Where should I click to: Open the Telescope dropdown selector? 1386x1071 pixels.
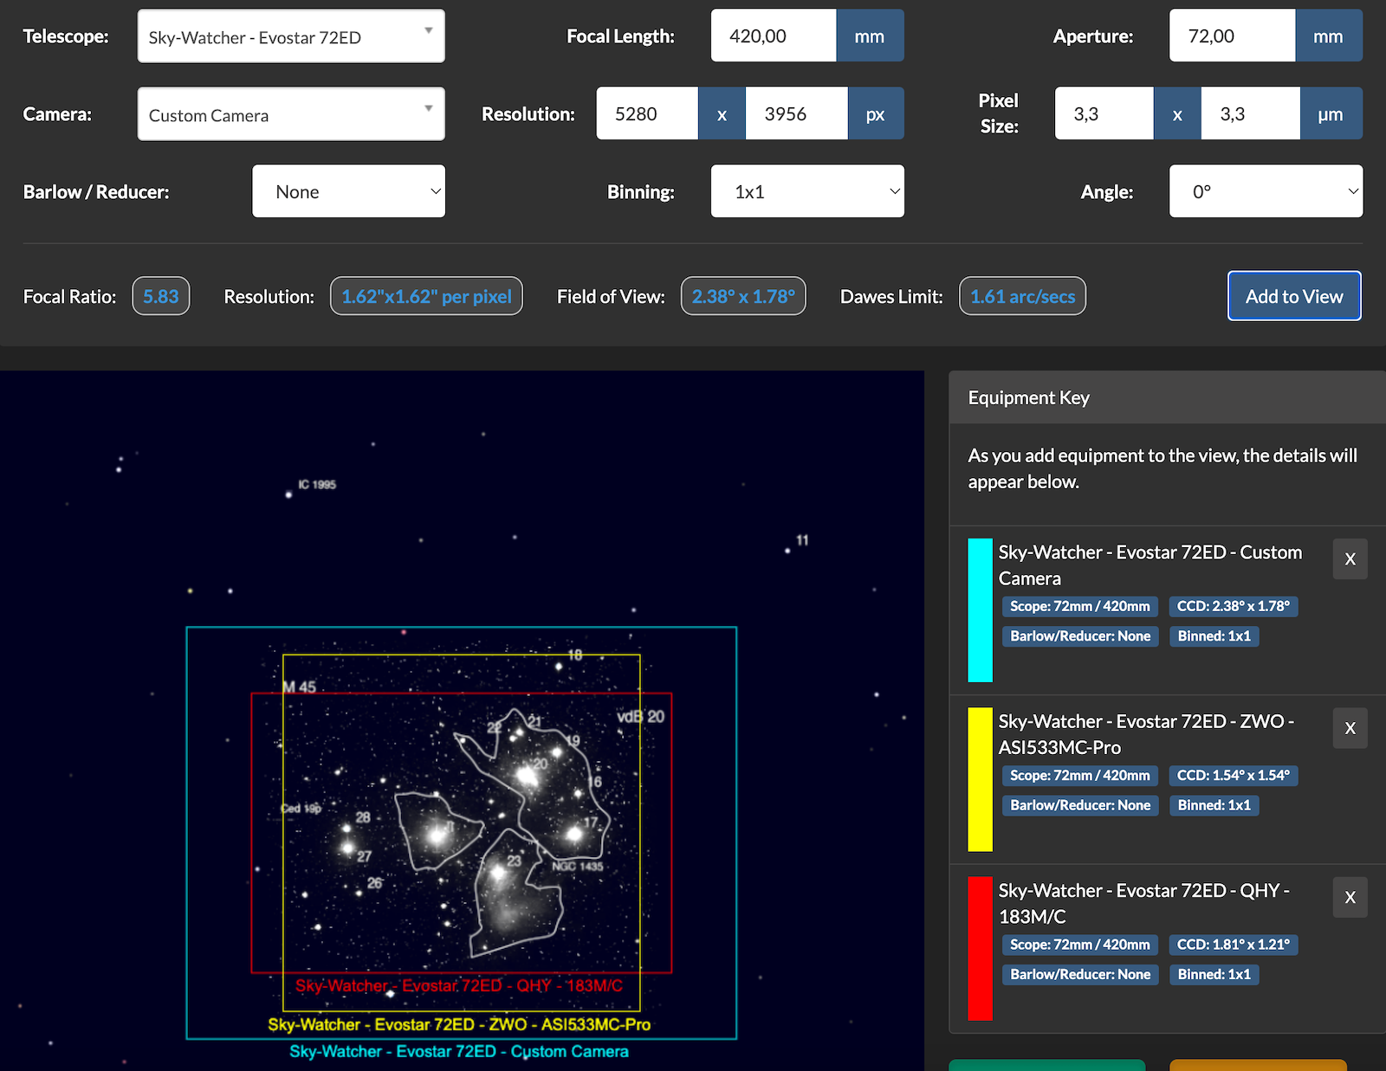pos(290,36)
